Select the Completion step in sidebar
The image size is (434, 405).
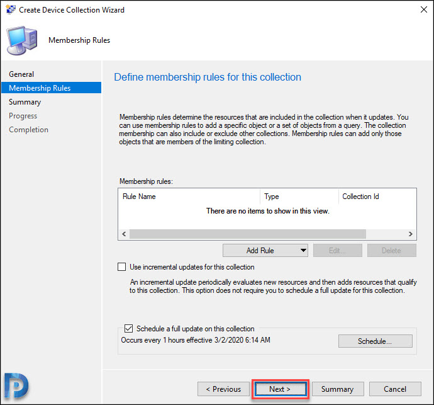(28, 130)
